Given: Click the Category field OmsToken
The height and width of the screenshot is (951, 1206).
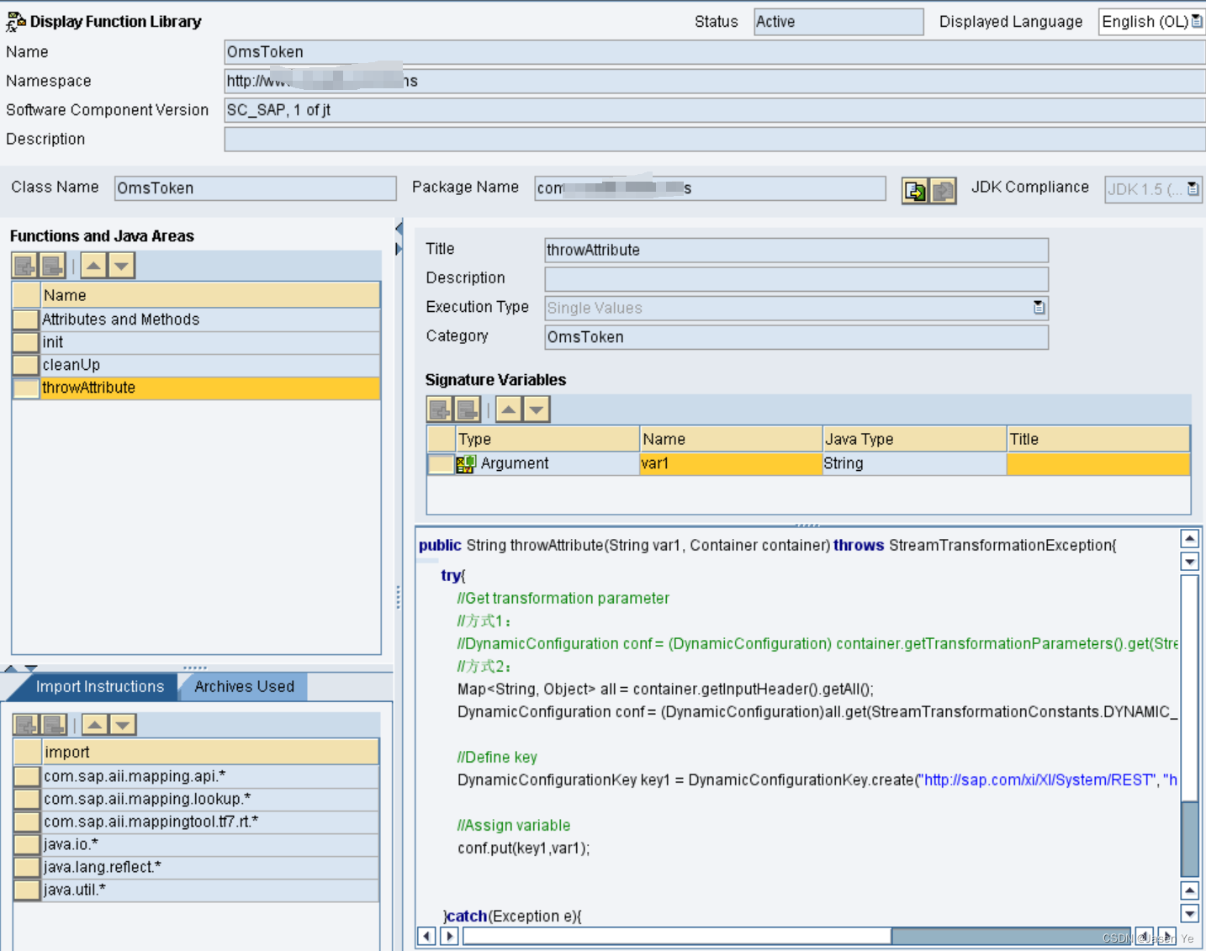Looking at the screenshot, I should pos(796,337).
